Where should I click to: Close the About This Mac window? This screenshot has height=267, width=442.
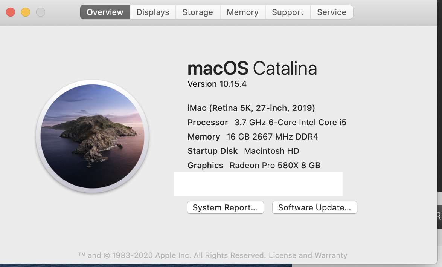coord(11,12)
